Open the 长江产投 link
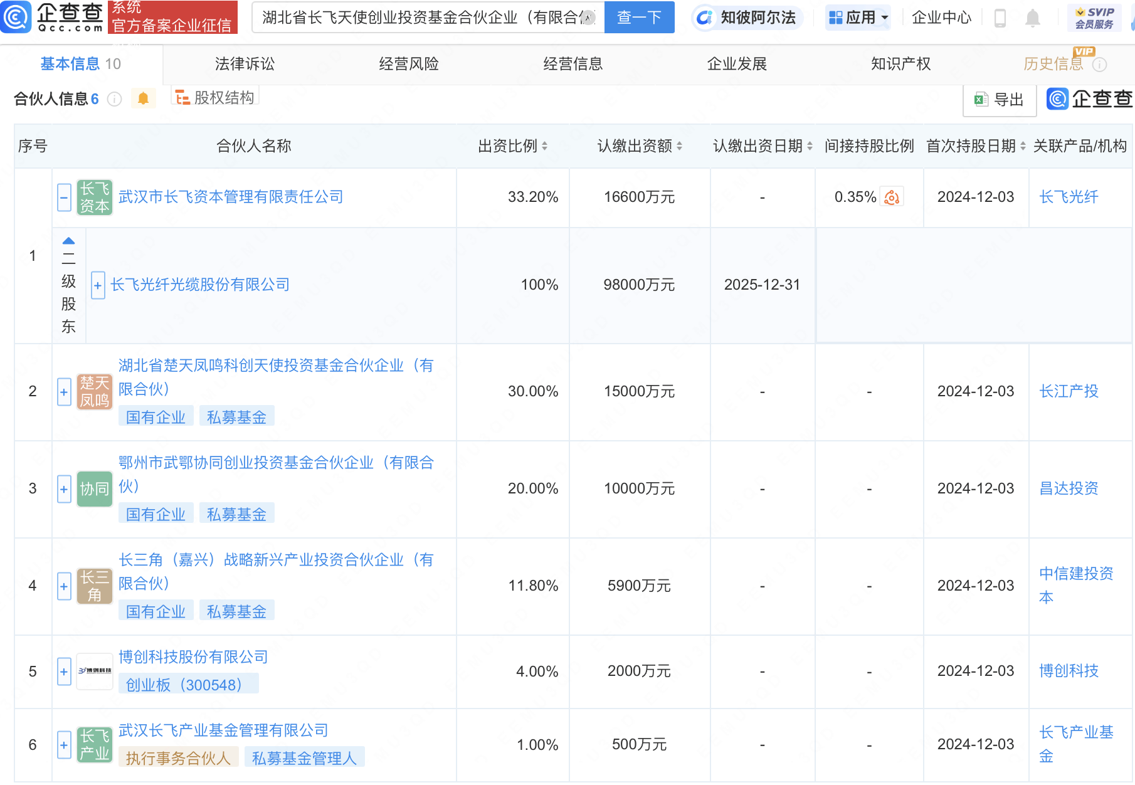The height and width of the screenshot is (785, 1135). point(1069,391)
